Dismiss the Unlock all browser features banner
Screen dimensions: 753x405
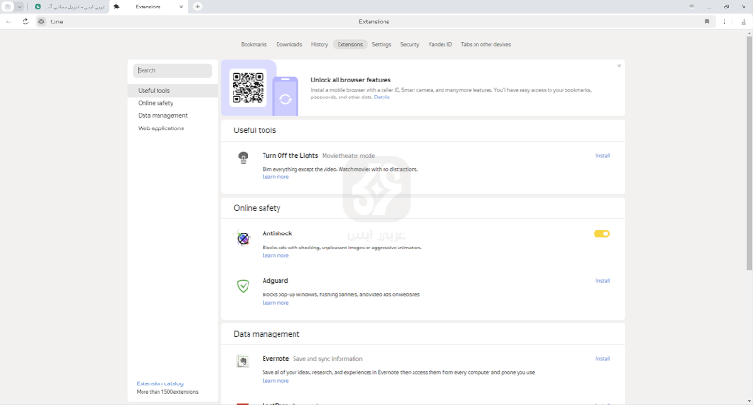click(x=619, y=66)
